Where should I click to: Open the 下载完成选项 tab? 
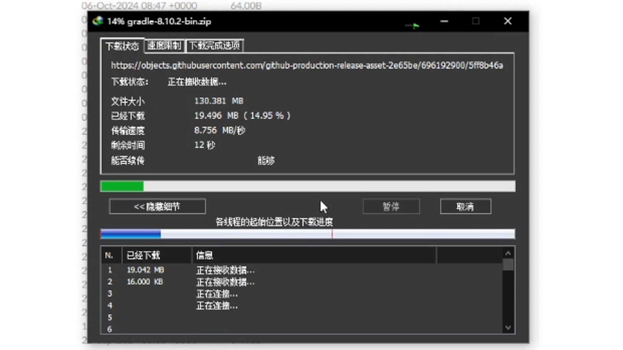pos(215,46)
